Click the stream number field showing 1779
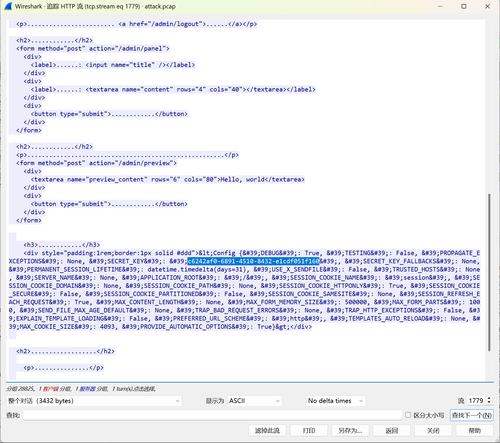This screenshot has height=443, width=500. (476, 401)
